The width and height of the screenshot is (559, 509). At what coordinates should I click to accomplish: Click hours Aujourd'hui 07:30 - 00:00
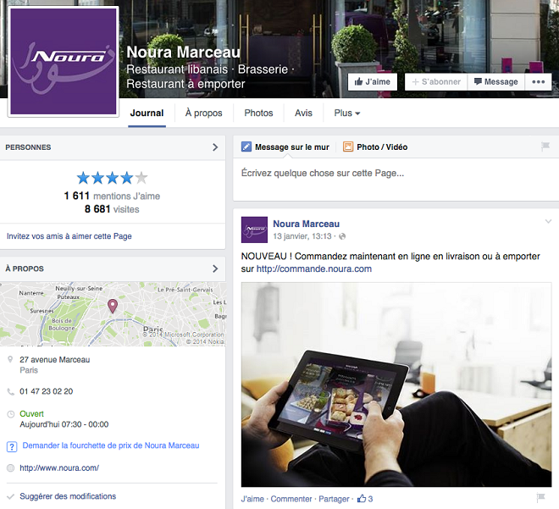[64, 424]
